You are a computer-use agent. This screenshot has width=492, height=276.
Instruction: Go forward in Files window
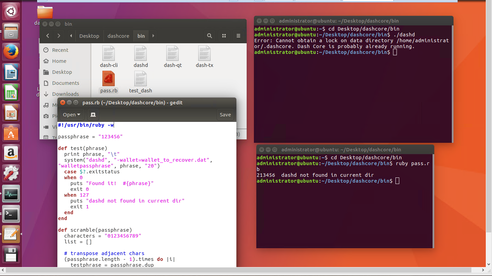click(x=59, y=36)
